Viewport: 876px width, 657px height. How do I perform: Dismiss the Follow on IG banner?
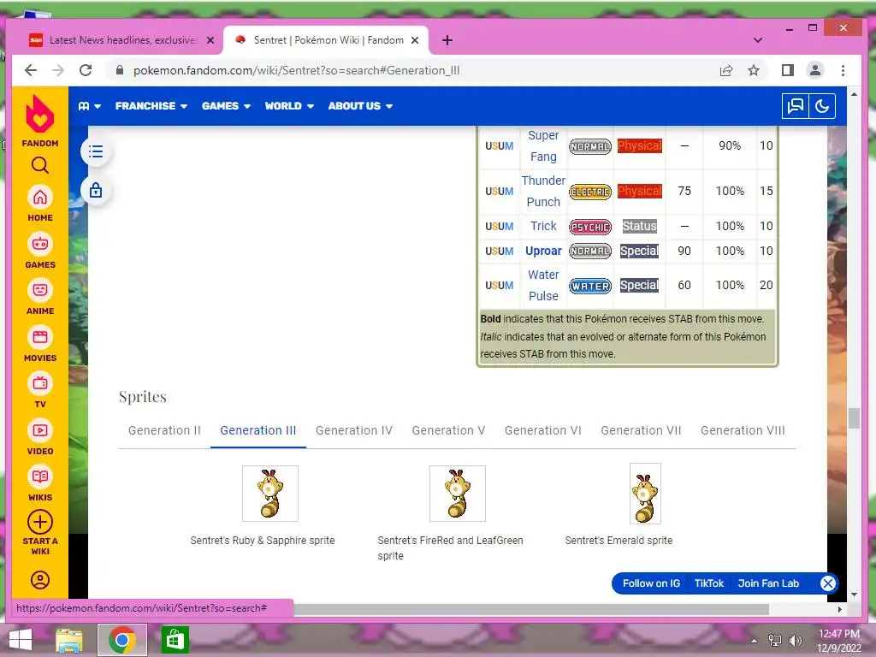pyautogui.click(x=827, y=583)
